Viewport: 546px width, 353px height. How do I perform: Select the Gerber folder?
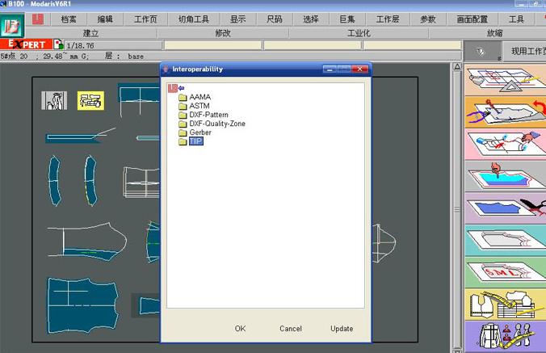click(199, 132)
